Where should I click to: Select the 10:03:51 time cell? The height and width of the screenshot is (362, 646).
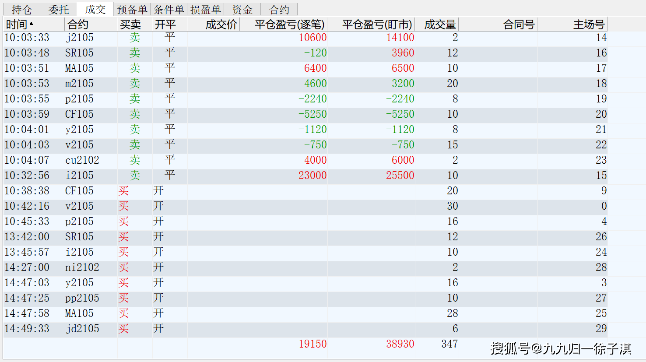27,68
